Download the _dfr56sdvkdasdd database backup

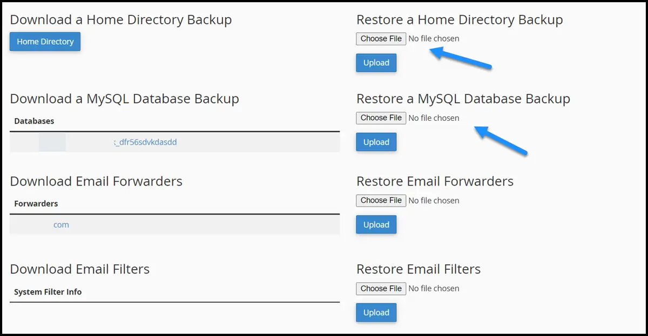point(146,142)
